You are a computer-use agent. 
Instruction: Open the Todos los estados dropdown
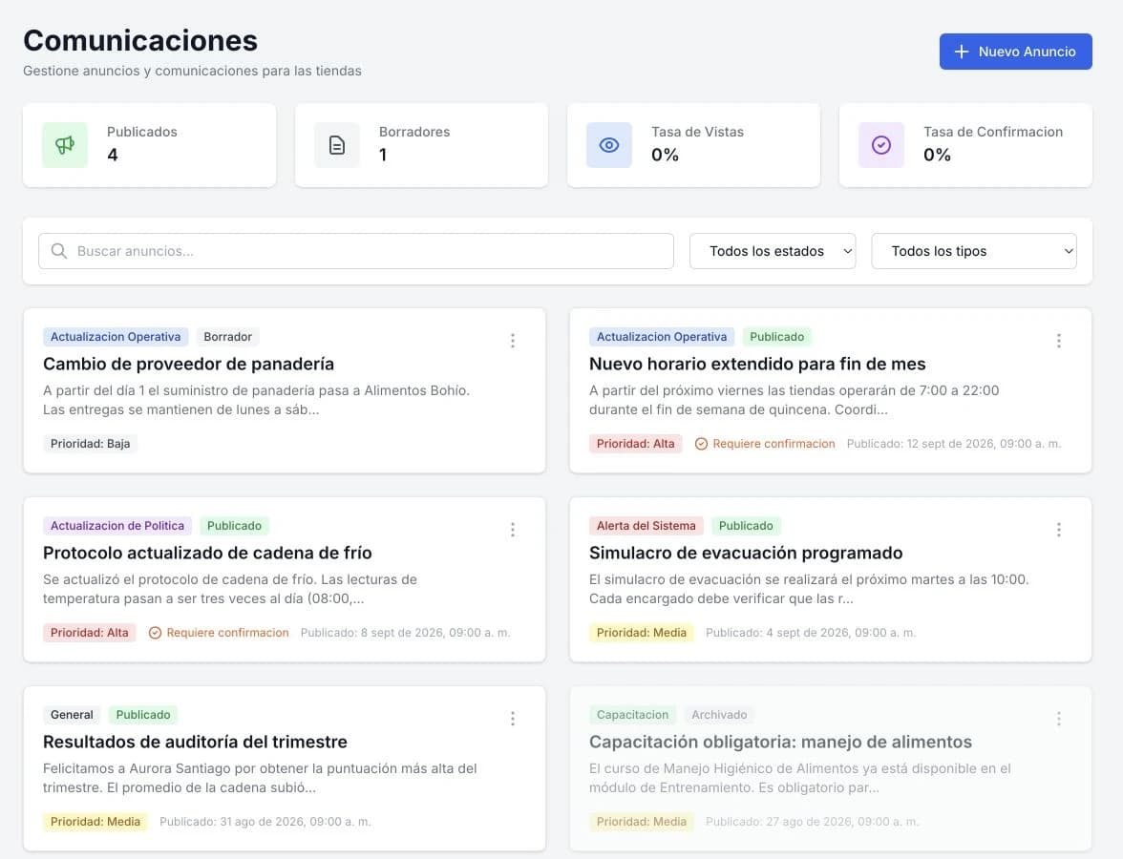tap(772, 251)
